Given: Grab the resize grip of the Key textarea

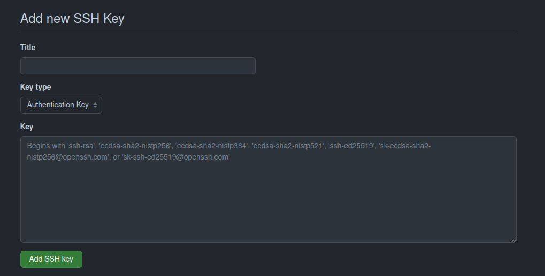Looking at the screenshot, I should [x=513, y=240].
